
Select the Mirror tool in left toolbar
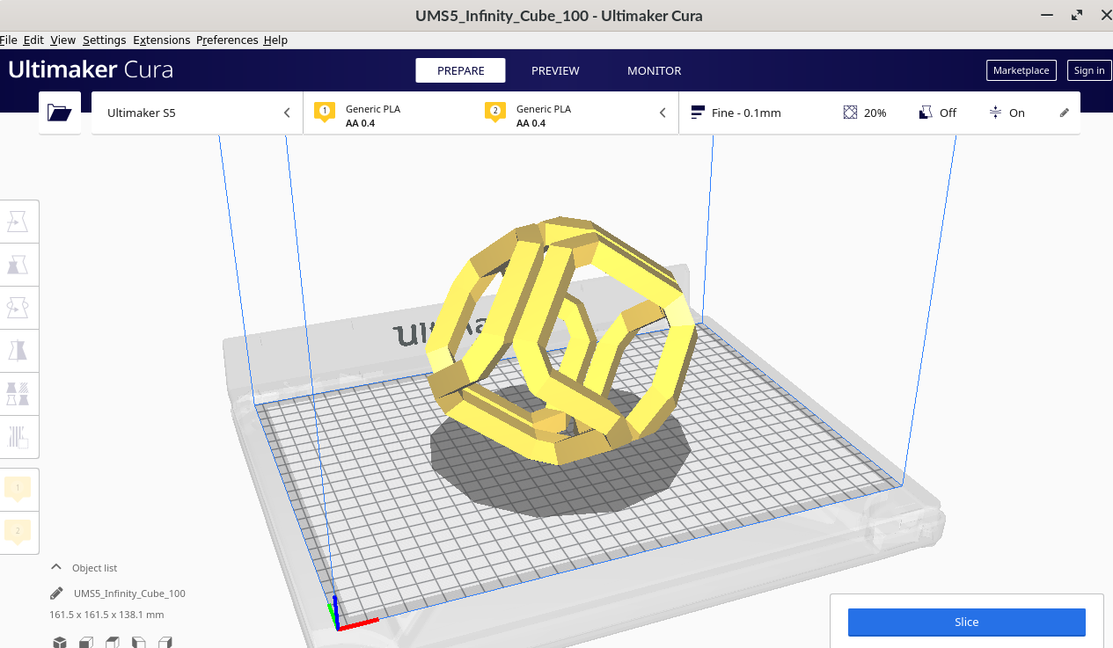coord(18,351)
